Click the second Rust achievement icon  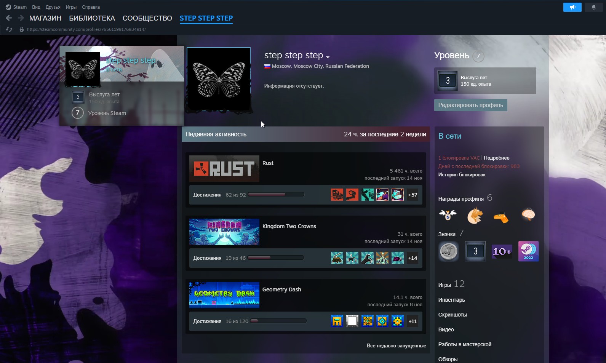(352, 195)
